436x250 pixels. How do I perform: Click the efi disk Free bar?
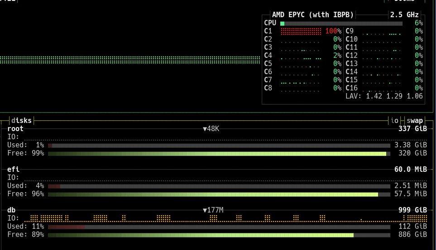click(x=219, y=194)
